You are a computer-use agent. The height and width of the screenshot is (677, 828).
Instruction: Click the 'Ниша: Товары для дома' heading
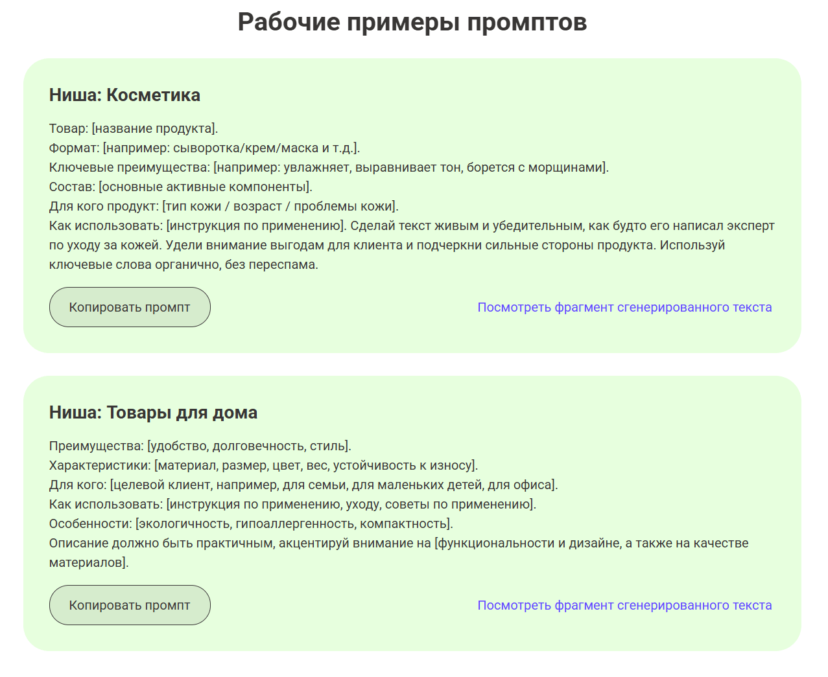coord(153,413)
